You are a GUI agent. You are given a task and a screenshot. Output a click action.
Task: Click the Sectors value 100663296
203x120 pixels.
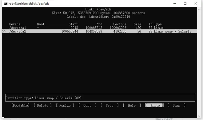(118, 28)
